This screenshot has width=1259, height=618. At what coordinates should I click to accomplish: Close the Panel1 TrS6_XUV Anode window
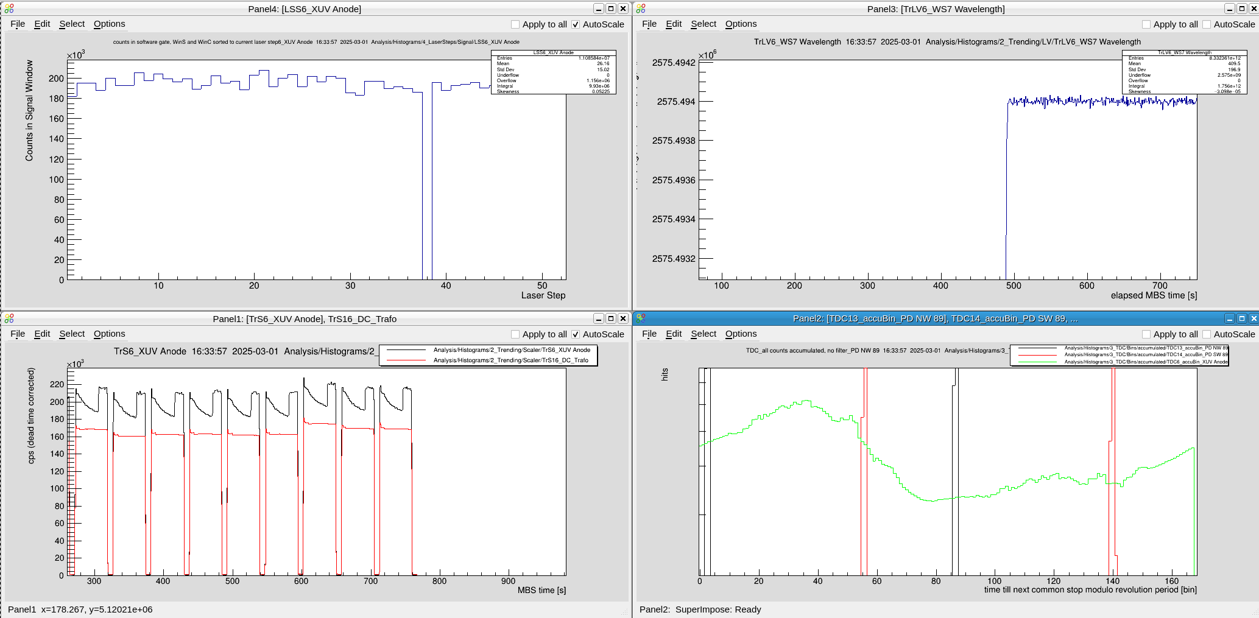(x=623, y=318)
